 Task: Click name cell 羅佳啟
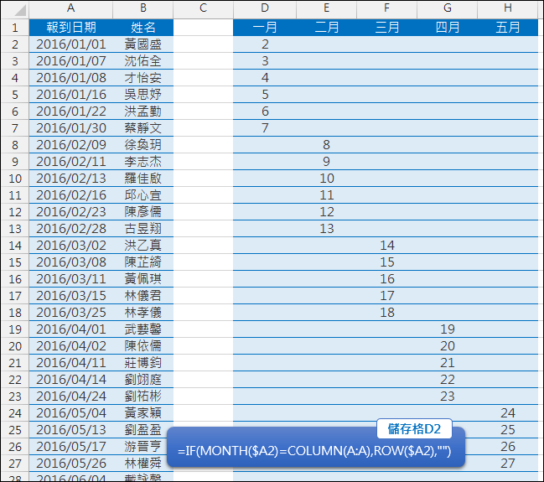[x=143, y=179]
